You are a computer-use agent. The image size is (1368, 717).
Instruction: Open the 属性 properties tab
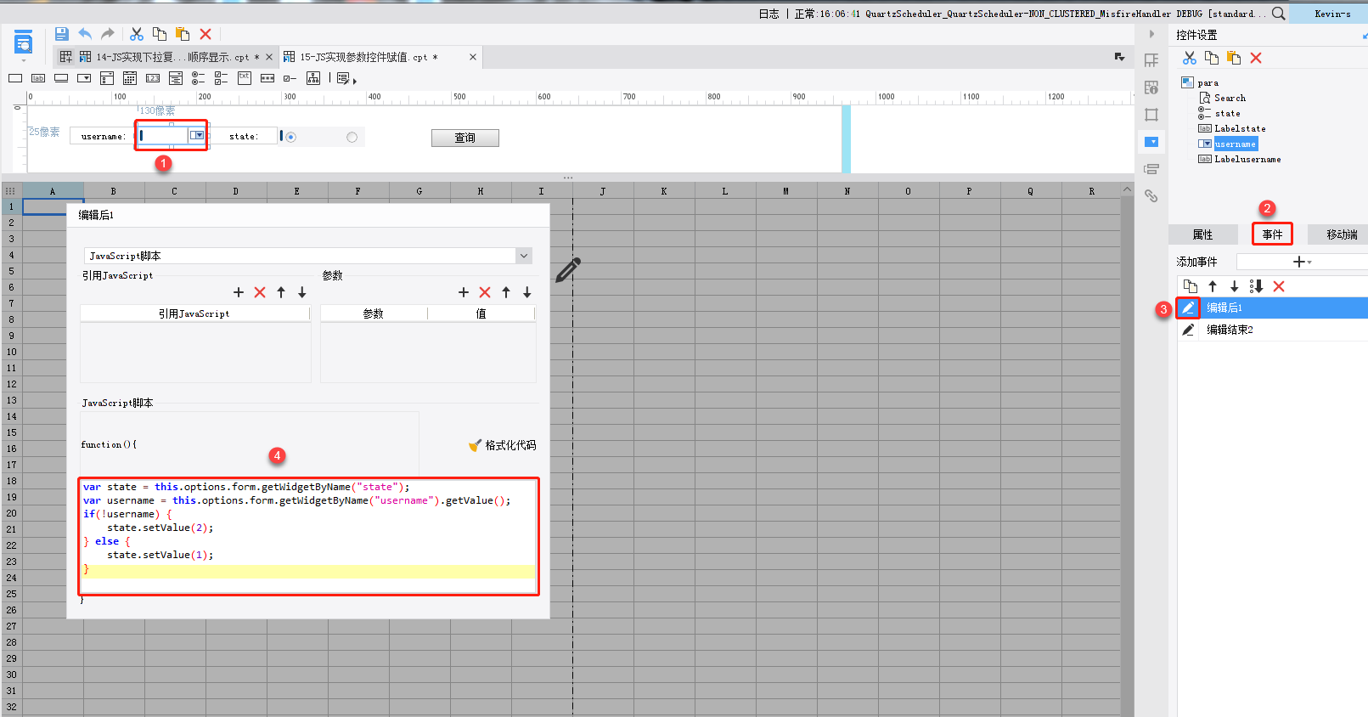[1202, 234]
